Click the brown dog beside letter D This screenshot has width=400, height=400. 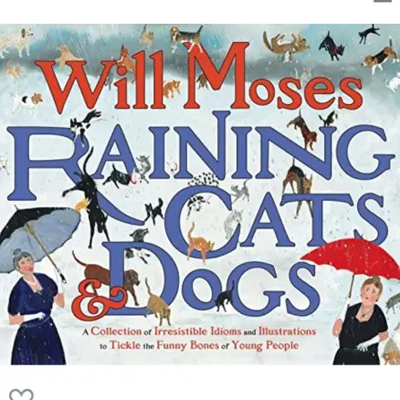pos(107,276)
